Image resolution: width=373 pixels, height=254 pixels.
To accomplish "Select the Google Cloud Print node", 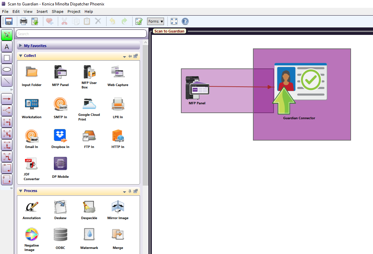I will click(89, 110).
